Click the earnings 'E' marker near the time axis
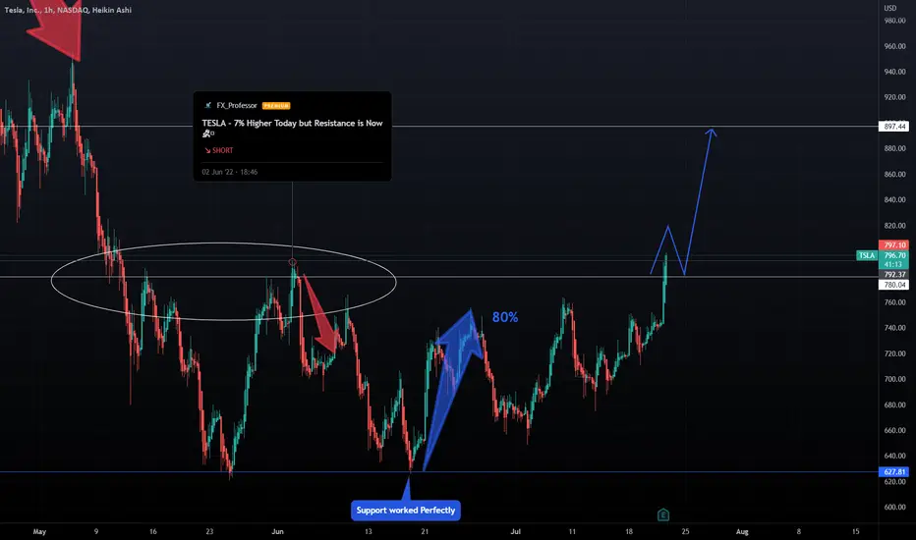 [663, 514]
